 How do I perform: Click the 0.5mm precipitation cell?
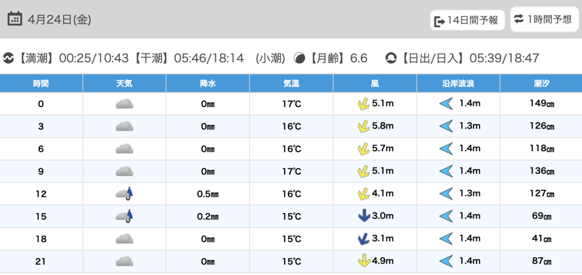207,194
